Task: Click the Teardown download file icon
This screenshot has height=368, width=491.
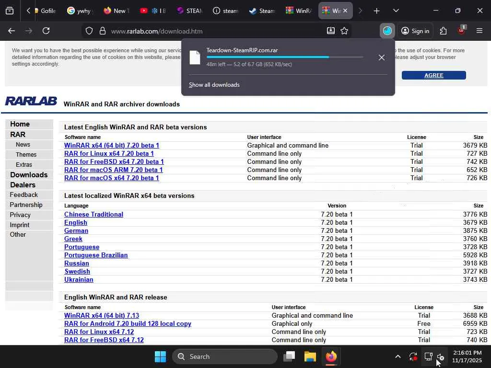Action: pyautogui.click(x=195, y=57)
